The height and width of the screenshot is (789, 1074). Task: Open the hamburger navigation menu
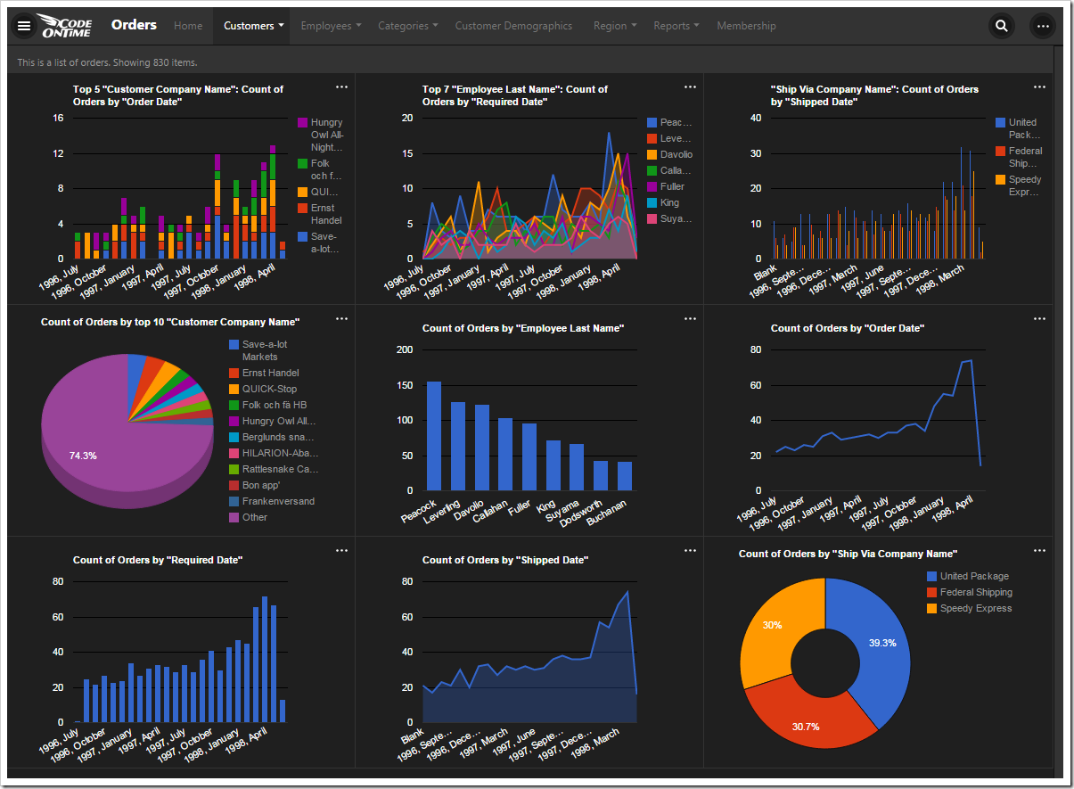(x=24, y=26)
